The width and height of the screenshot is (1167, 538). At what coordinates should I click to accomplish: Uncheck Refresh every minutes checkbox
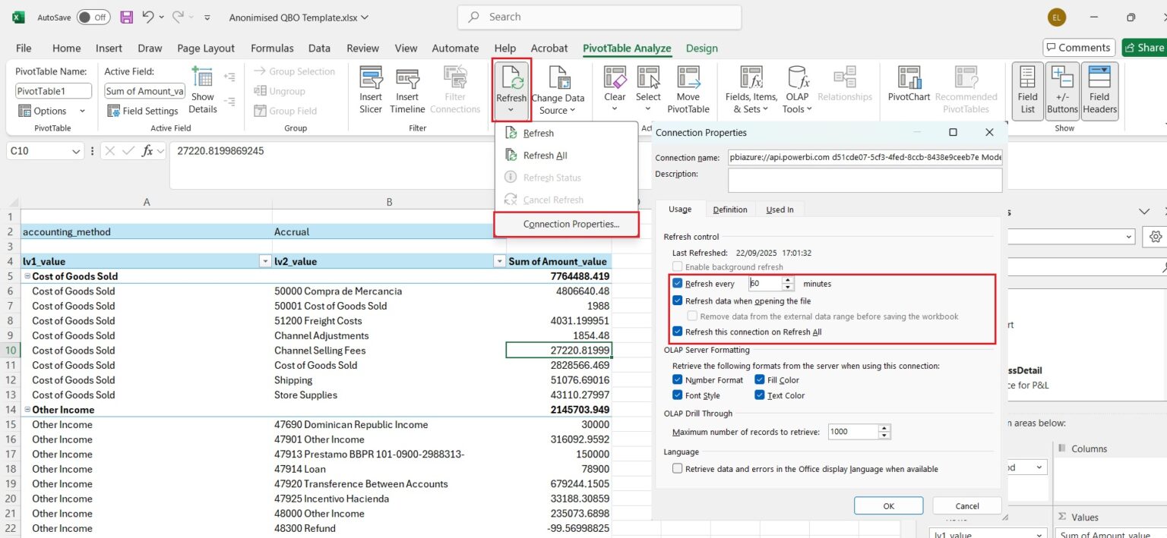[678, 283]
